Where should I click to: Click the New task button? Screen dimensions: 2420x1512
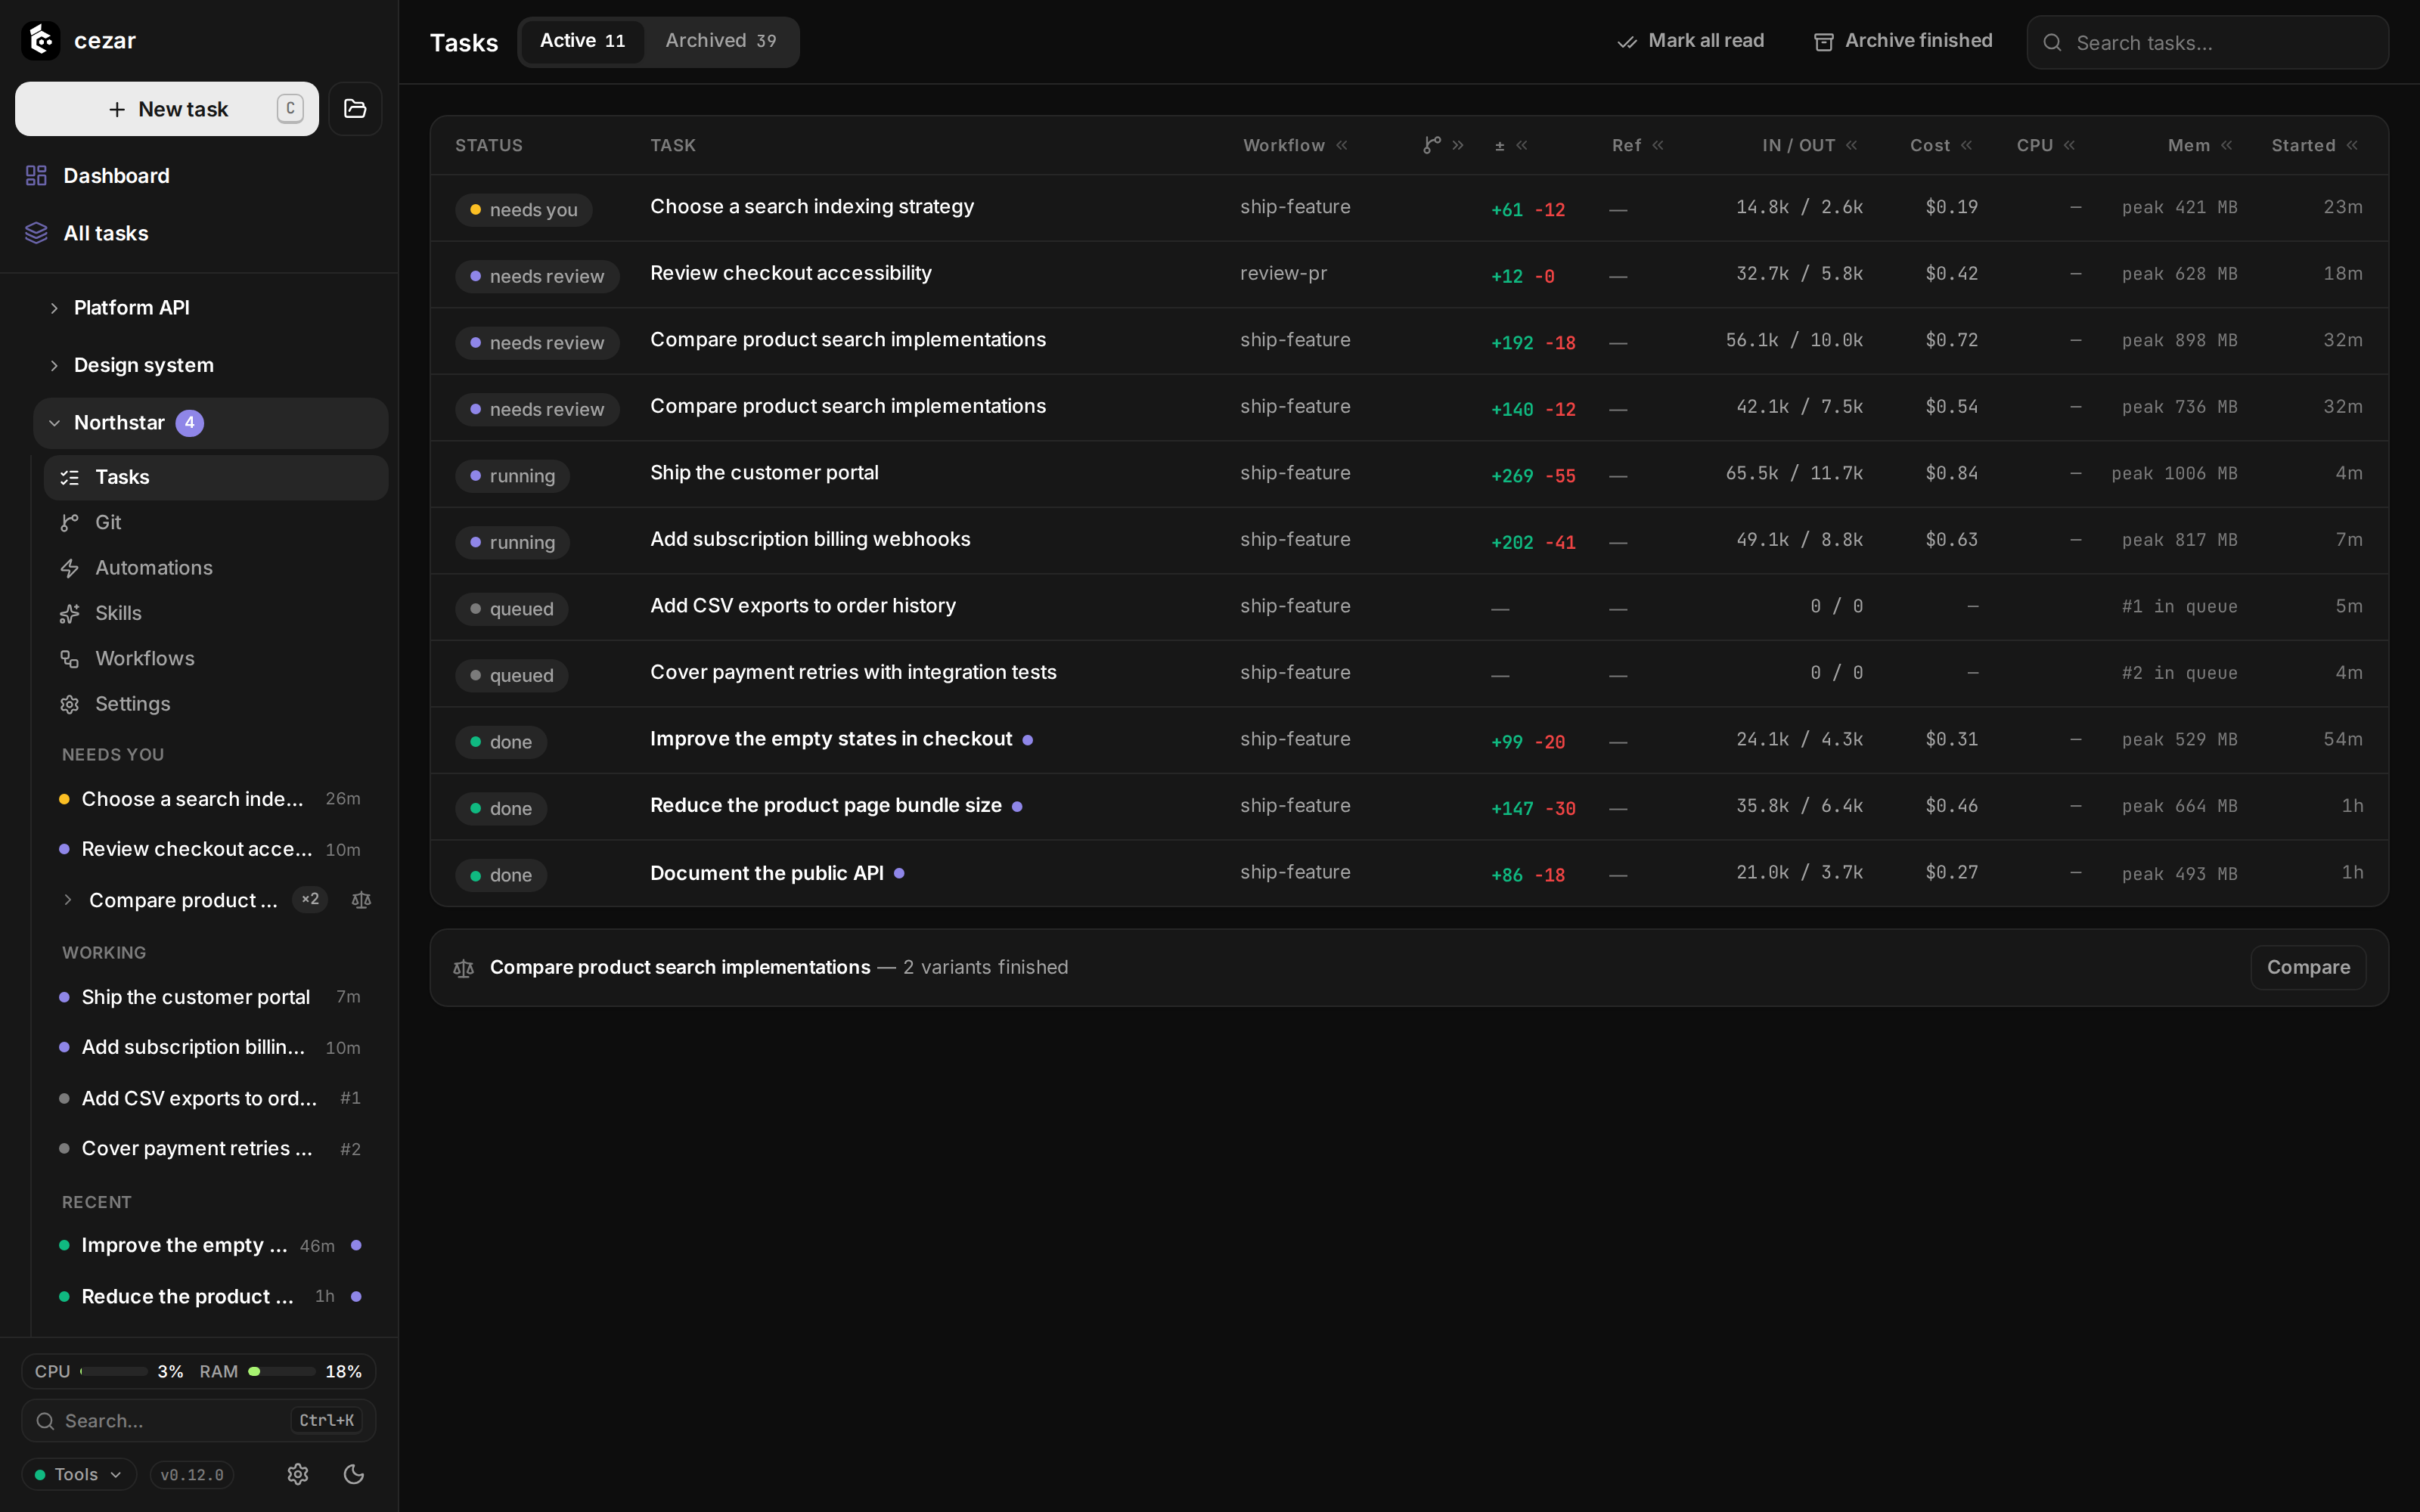(167, 109)
